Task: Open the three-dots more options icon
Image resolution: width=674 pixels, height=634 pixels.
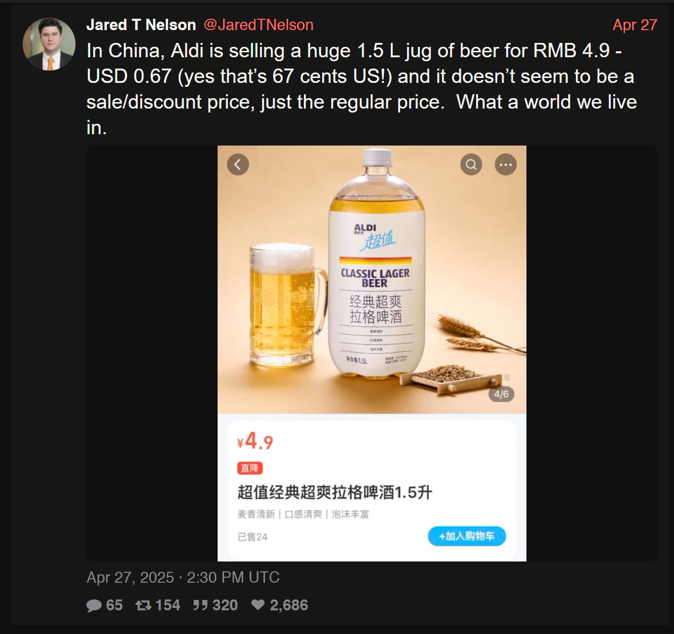Action: (x=506, y=164)
